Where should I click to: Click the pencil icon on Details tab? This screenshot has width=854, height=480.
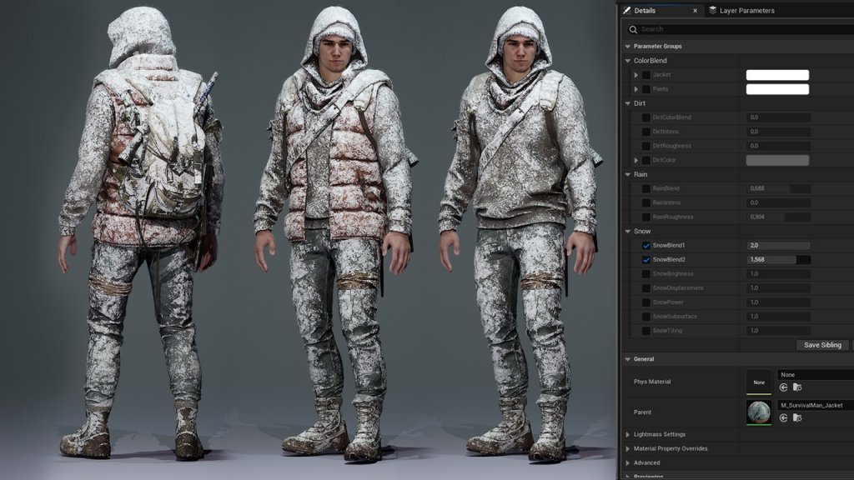(x=627, y=10)
